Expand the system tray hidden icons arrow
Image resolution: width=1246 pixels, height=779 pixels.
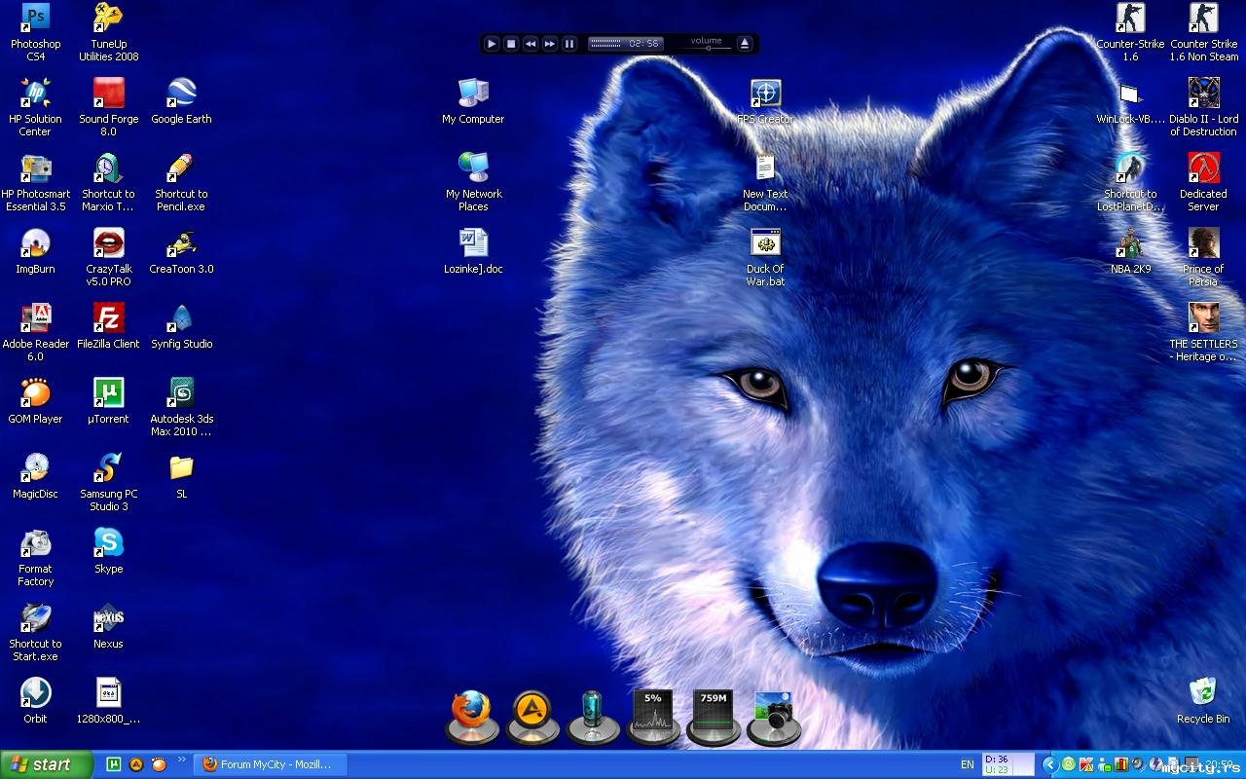[x=1049, y=764]
